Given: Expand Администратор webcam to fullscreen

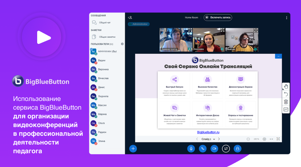Looking at the screenshot, I should pyautogui.click(x=190, y=30).
